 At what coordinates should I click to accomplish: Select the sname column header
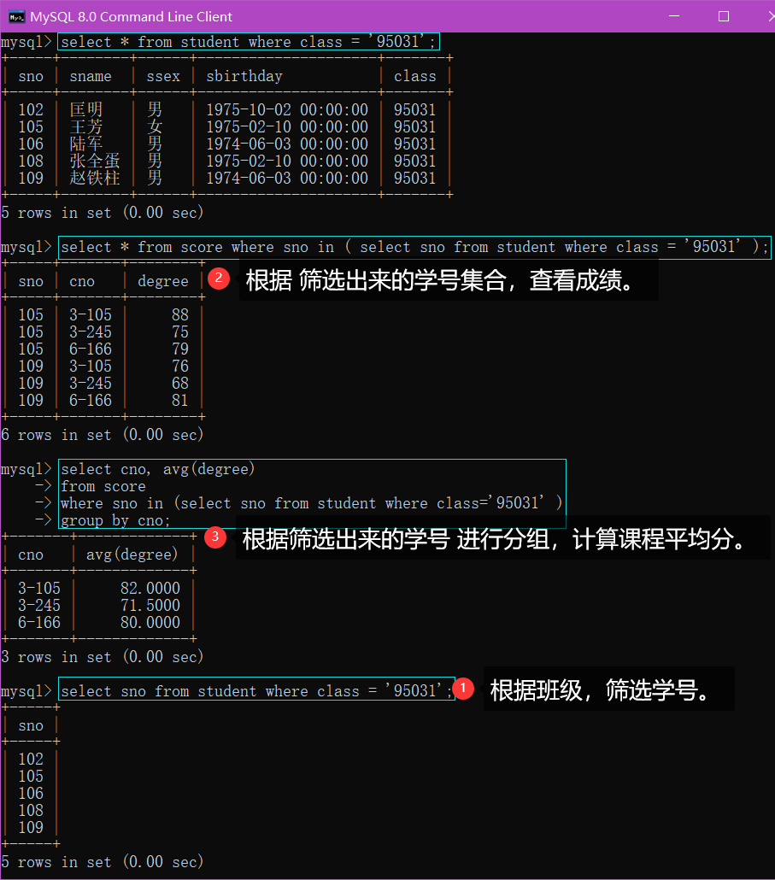(91, 75)
